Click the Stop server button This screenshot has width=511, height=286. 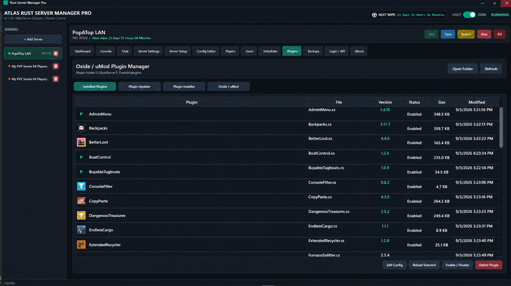point(484,34)
